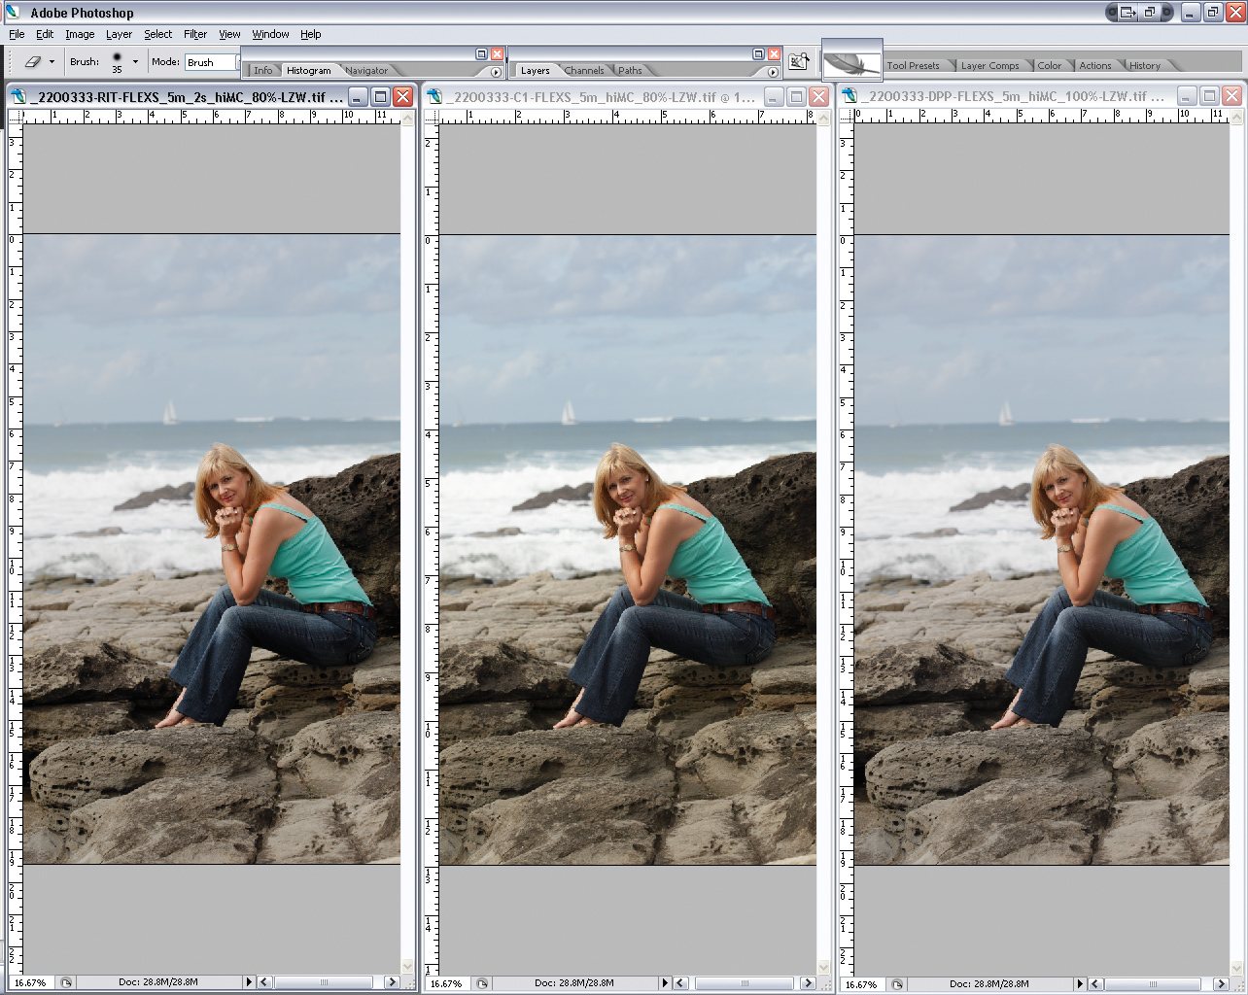
Task: Switch to the Histogram palette tab
Action: pos(308,70)
